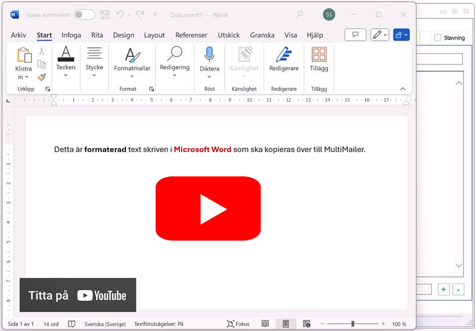Open the Formatmallar styles gallery
This screenshot has height=331, width=476.
pyautogui.click(x=132, y=63)
